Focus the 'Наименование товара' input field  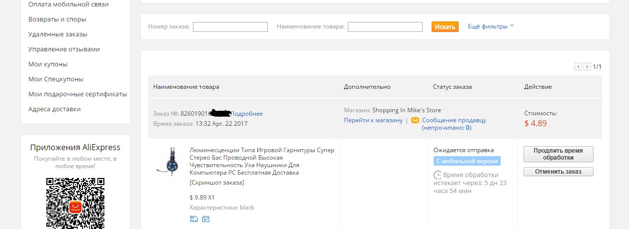click(385, 27)
